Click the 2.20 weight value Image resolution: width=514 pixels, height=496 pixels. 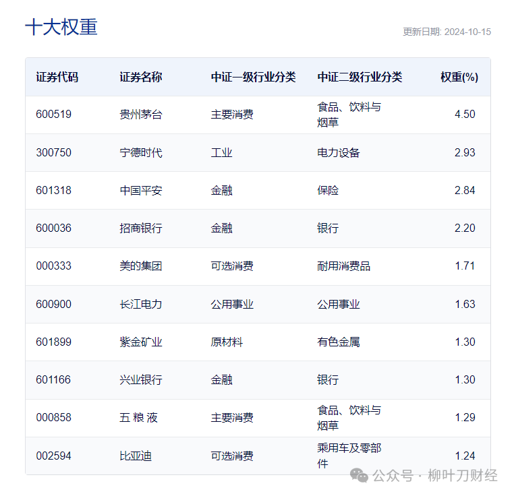pos(465,228)
